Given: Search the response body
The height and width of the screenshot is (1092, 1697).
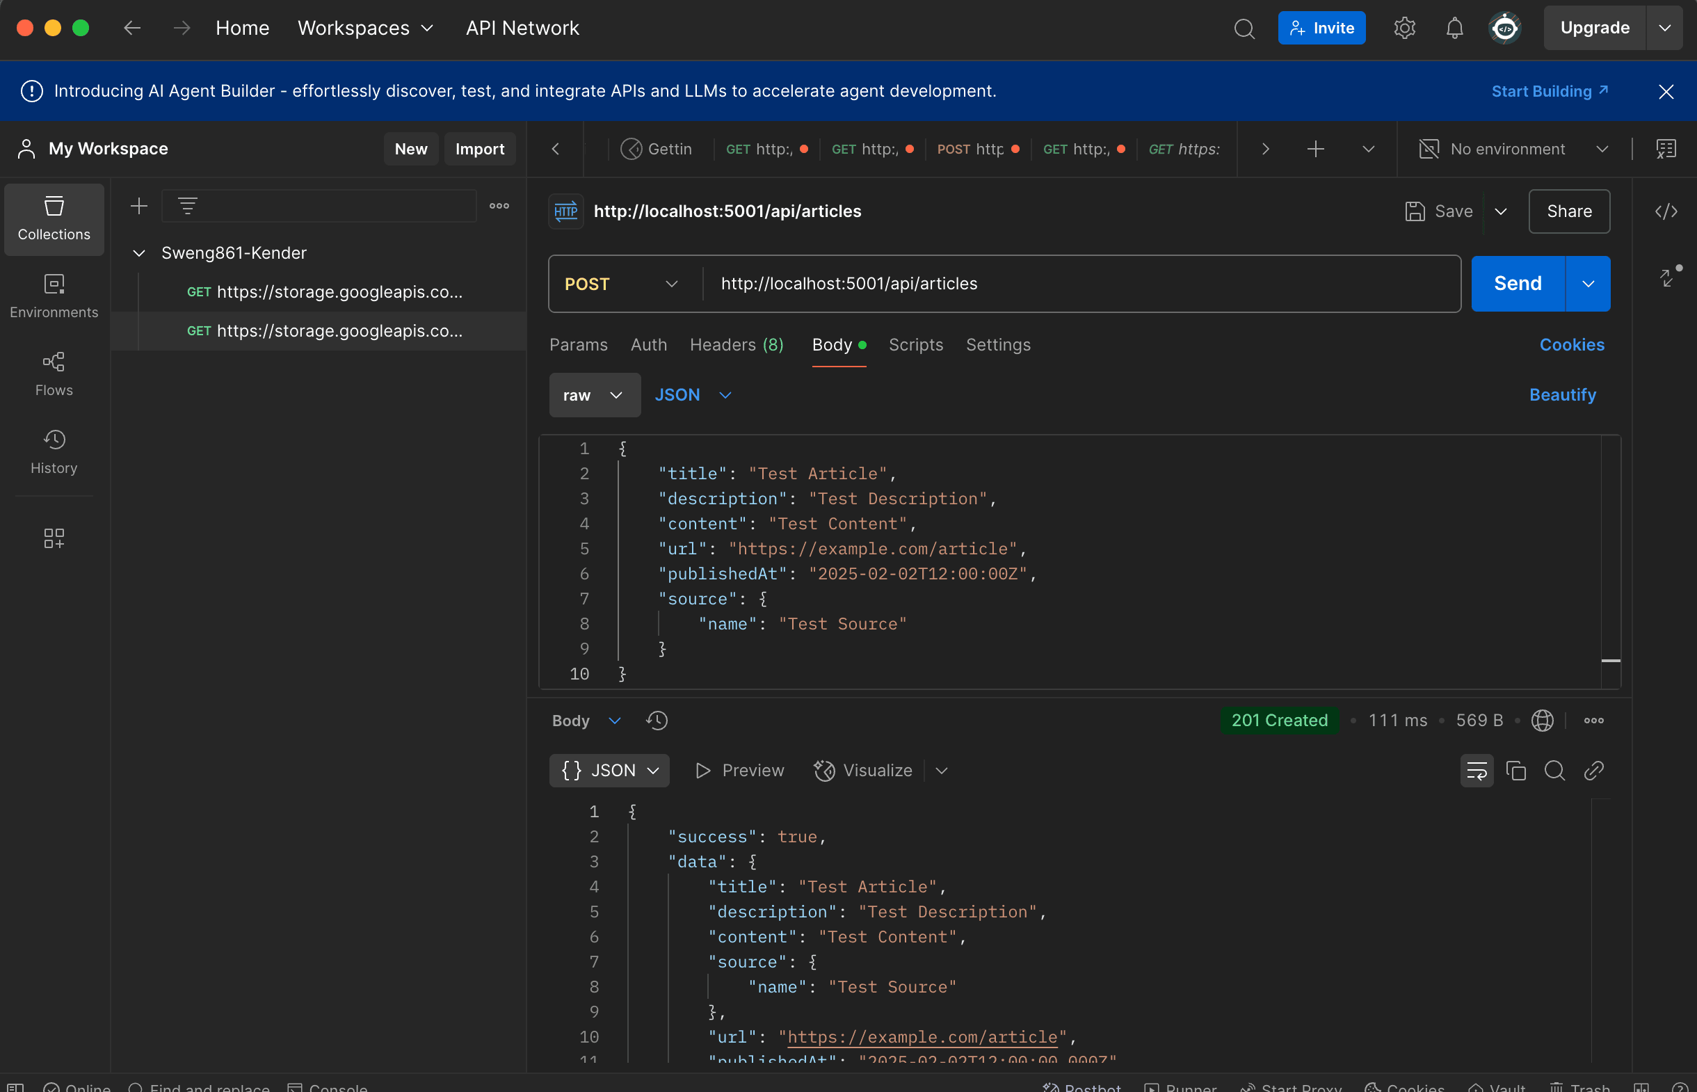Looking at the screenshot, I should [1554, 770].
